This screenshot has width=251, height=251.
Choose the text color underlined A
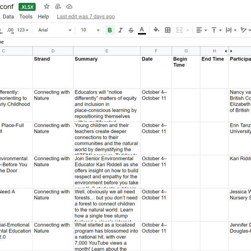142,30
